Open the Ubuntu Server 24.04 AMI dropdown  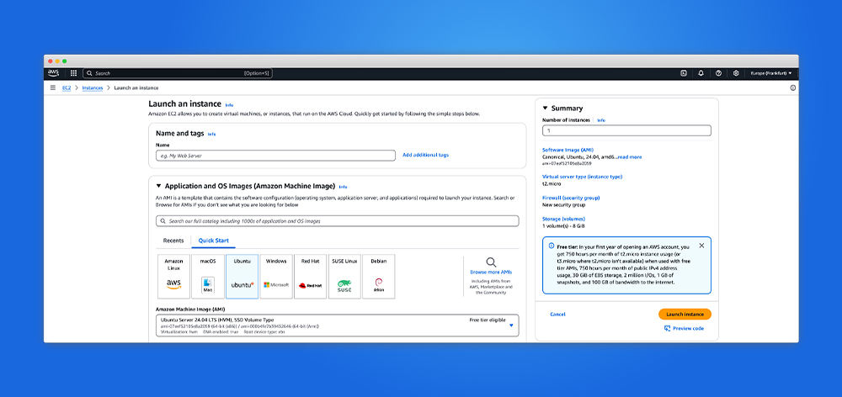[x=338, y=326]
